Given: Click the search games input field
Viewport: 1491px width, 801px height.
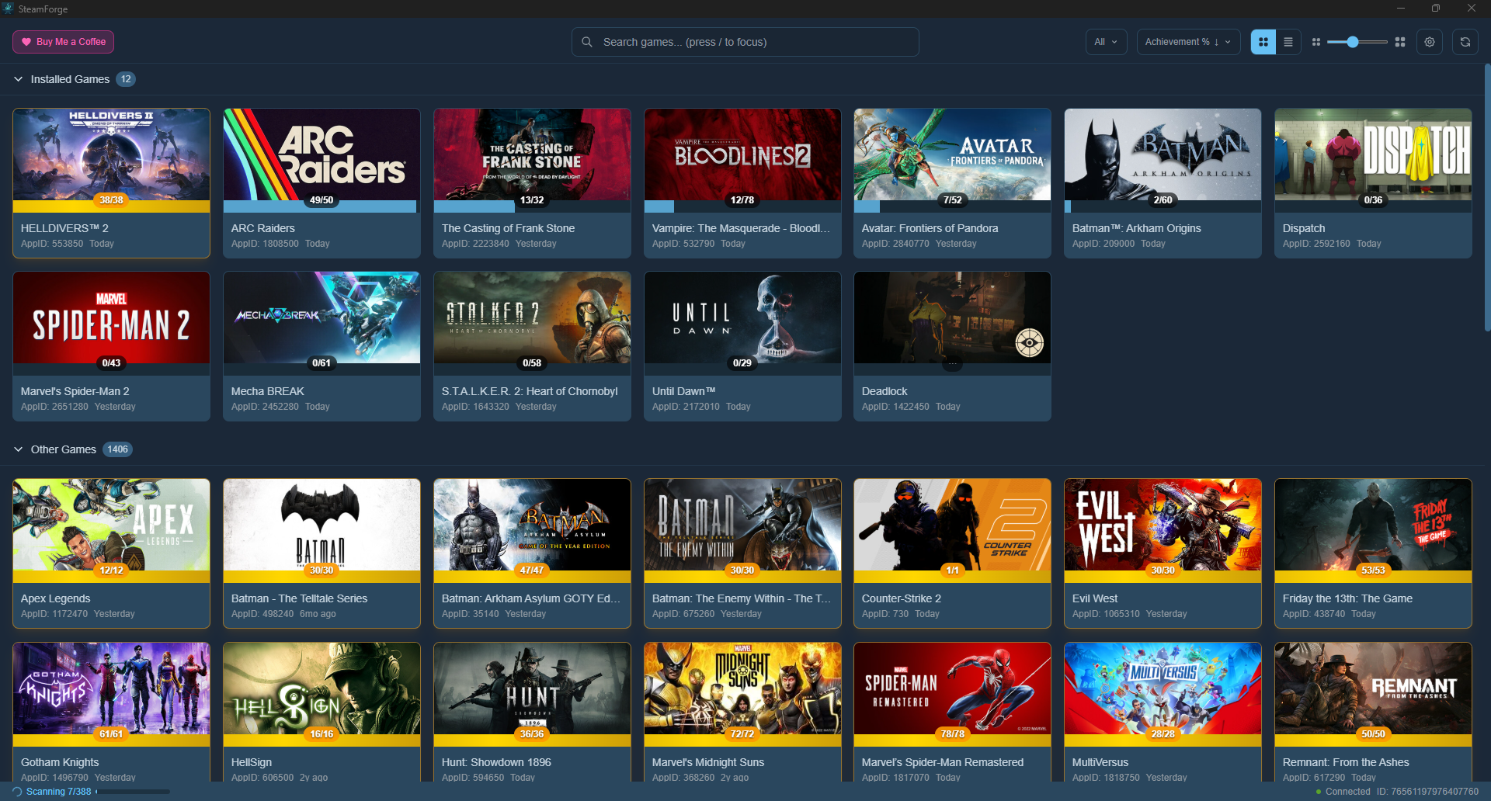Looking at the screenshot, I should coord(745,42).
